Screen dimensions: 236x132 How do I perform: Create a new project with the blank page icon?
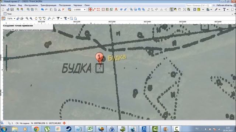(3, 10)
